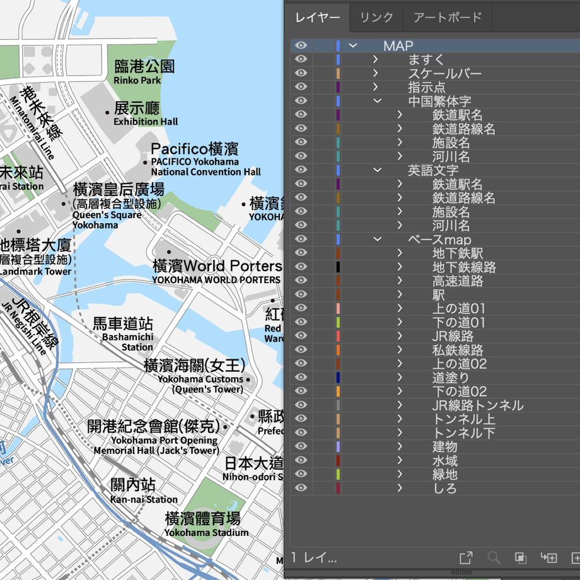Hide the 建物 layer

point(301,446)
